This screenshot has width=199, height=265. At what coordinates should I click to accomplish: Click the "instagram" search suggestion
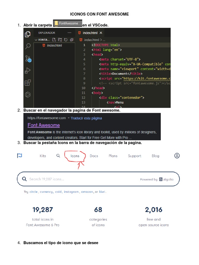71,192
